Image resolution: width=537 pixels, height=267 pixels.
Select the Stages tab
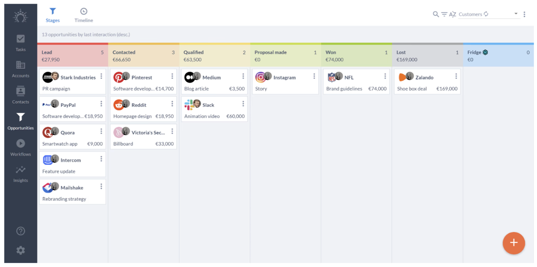[x=52, y=14]
